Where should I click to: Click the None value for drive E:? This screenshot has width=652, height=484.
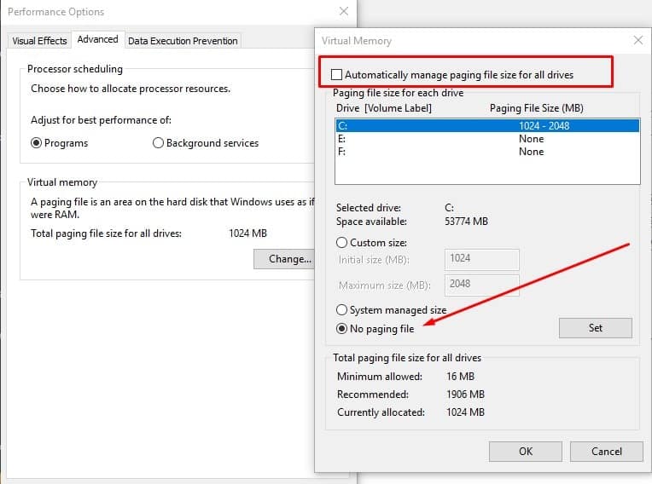coord(531,139)
